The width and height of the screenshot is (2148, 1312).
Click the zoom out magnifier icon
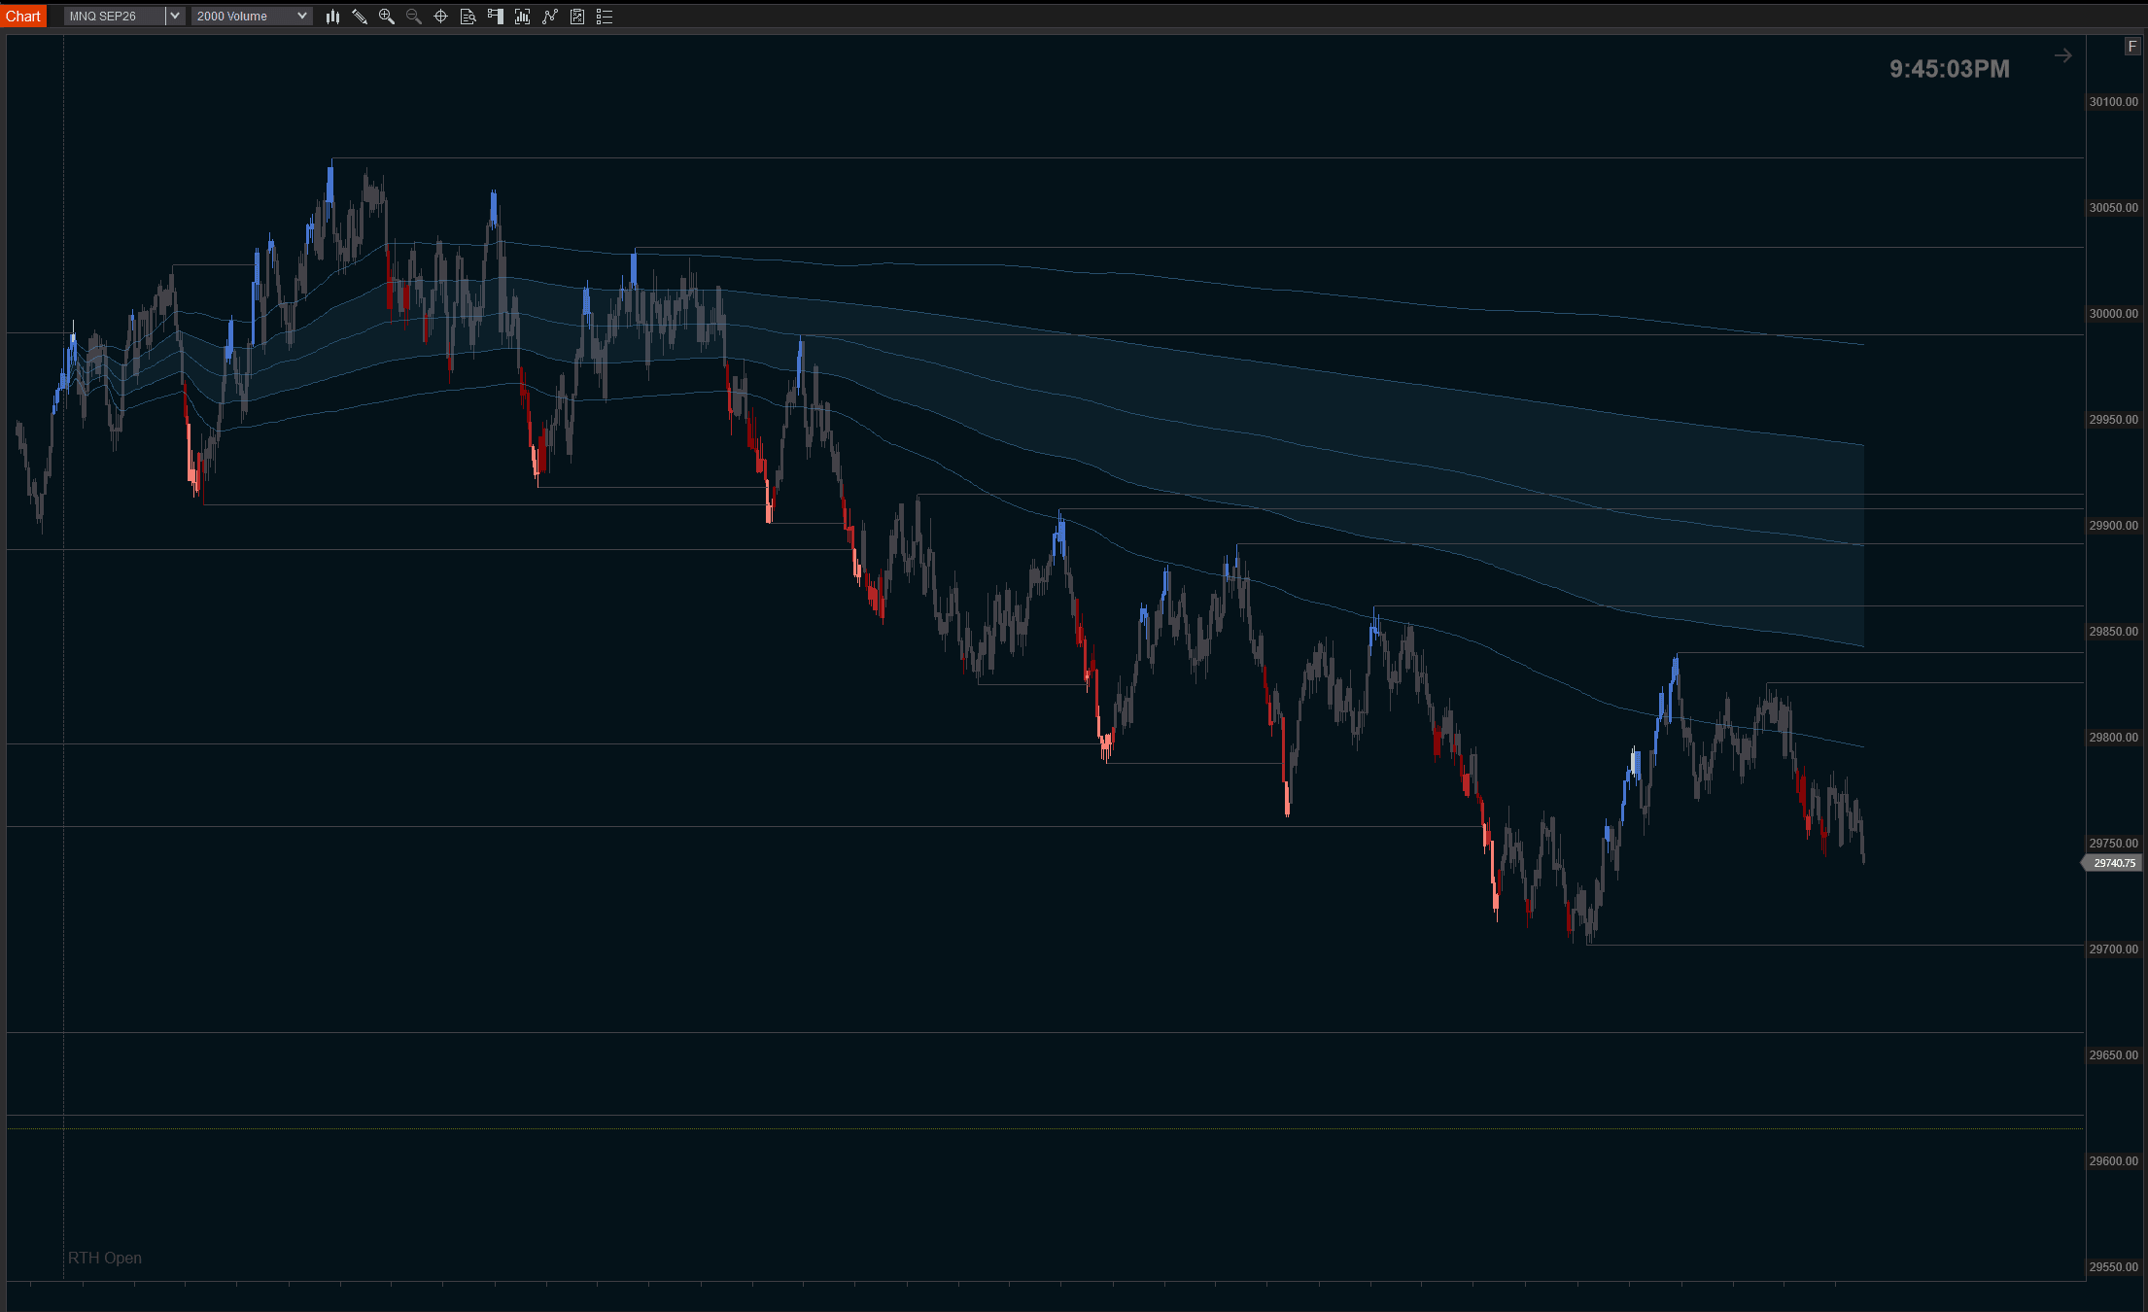point(414,17)
